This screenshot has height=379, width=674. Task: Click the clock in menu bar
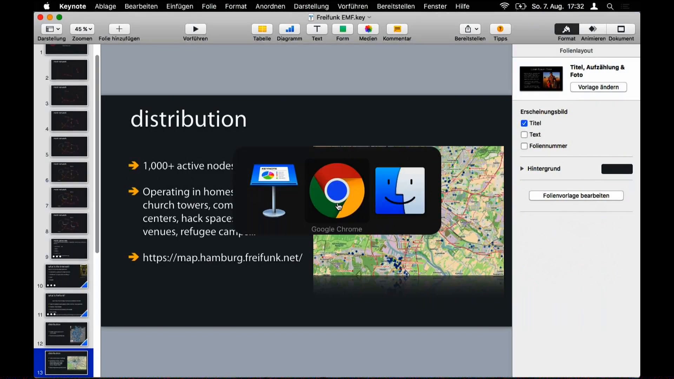[x=558, y=6]
